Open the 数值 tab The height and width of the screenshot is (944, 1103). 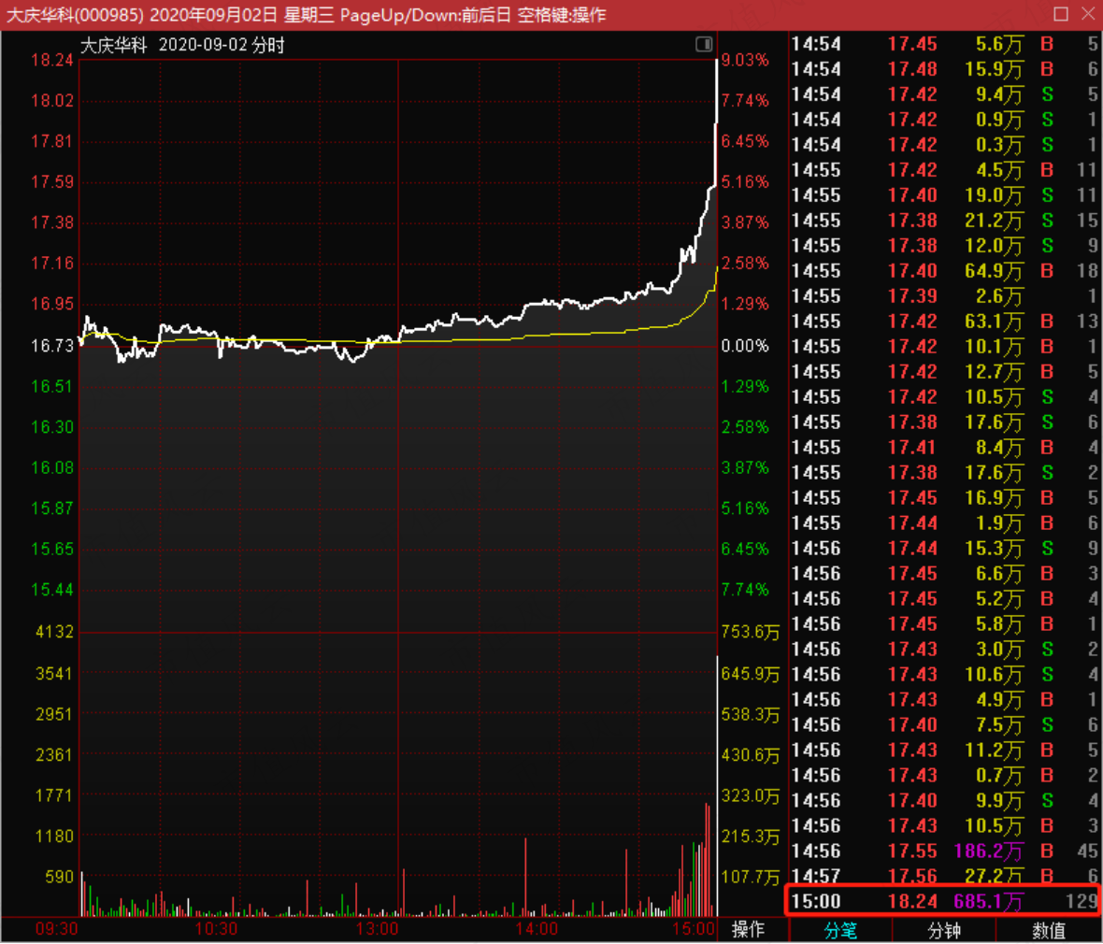click(x=1048, y=931)
